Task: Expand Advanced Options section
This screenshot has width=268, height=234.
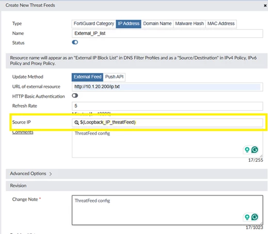Action: pos(137,174)
